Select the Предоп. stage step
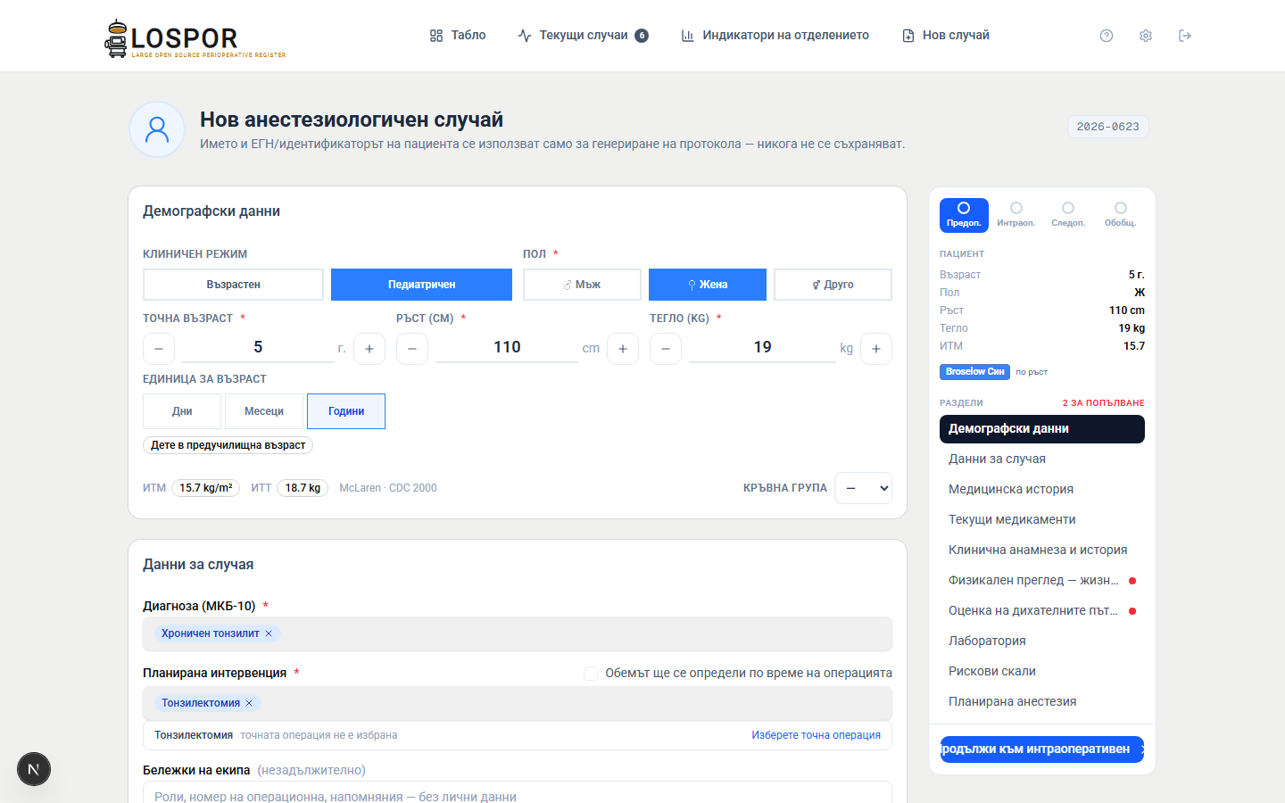The height and width of the screenshot is (803, 1285). point(964,215)
